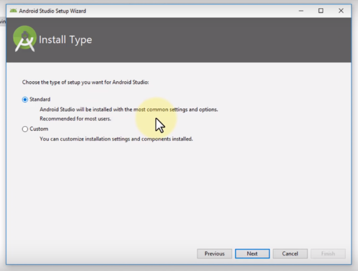The width and height of the screenshot is (358, 271).
Task: Click the Custom option label
Action: 39,129
